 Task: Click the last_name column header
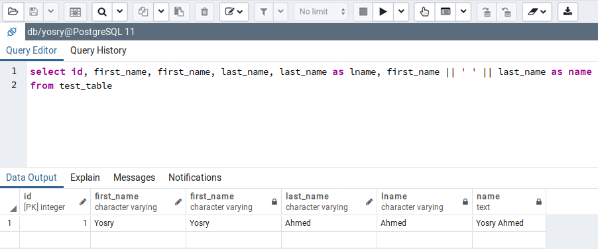point(329,202)
